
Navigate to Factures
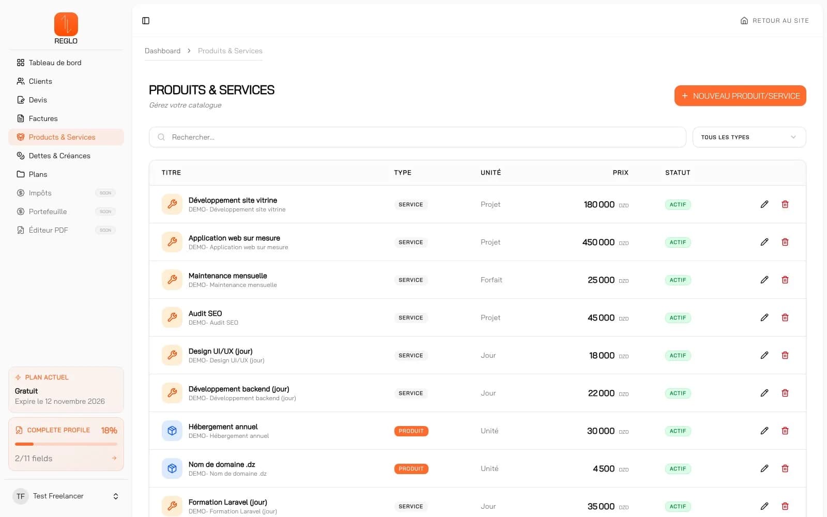[66, 118]
